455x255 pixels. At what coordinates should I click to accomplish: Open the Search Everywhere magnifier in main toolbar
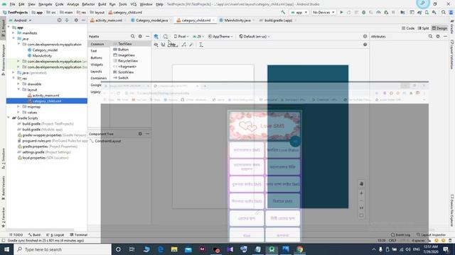pyautogui.click(x=444, y=13)
